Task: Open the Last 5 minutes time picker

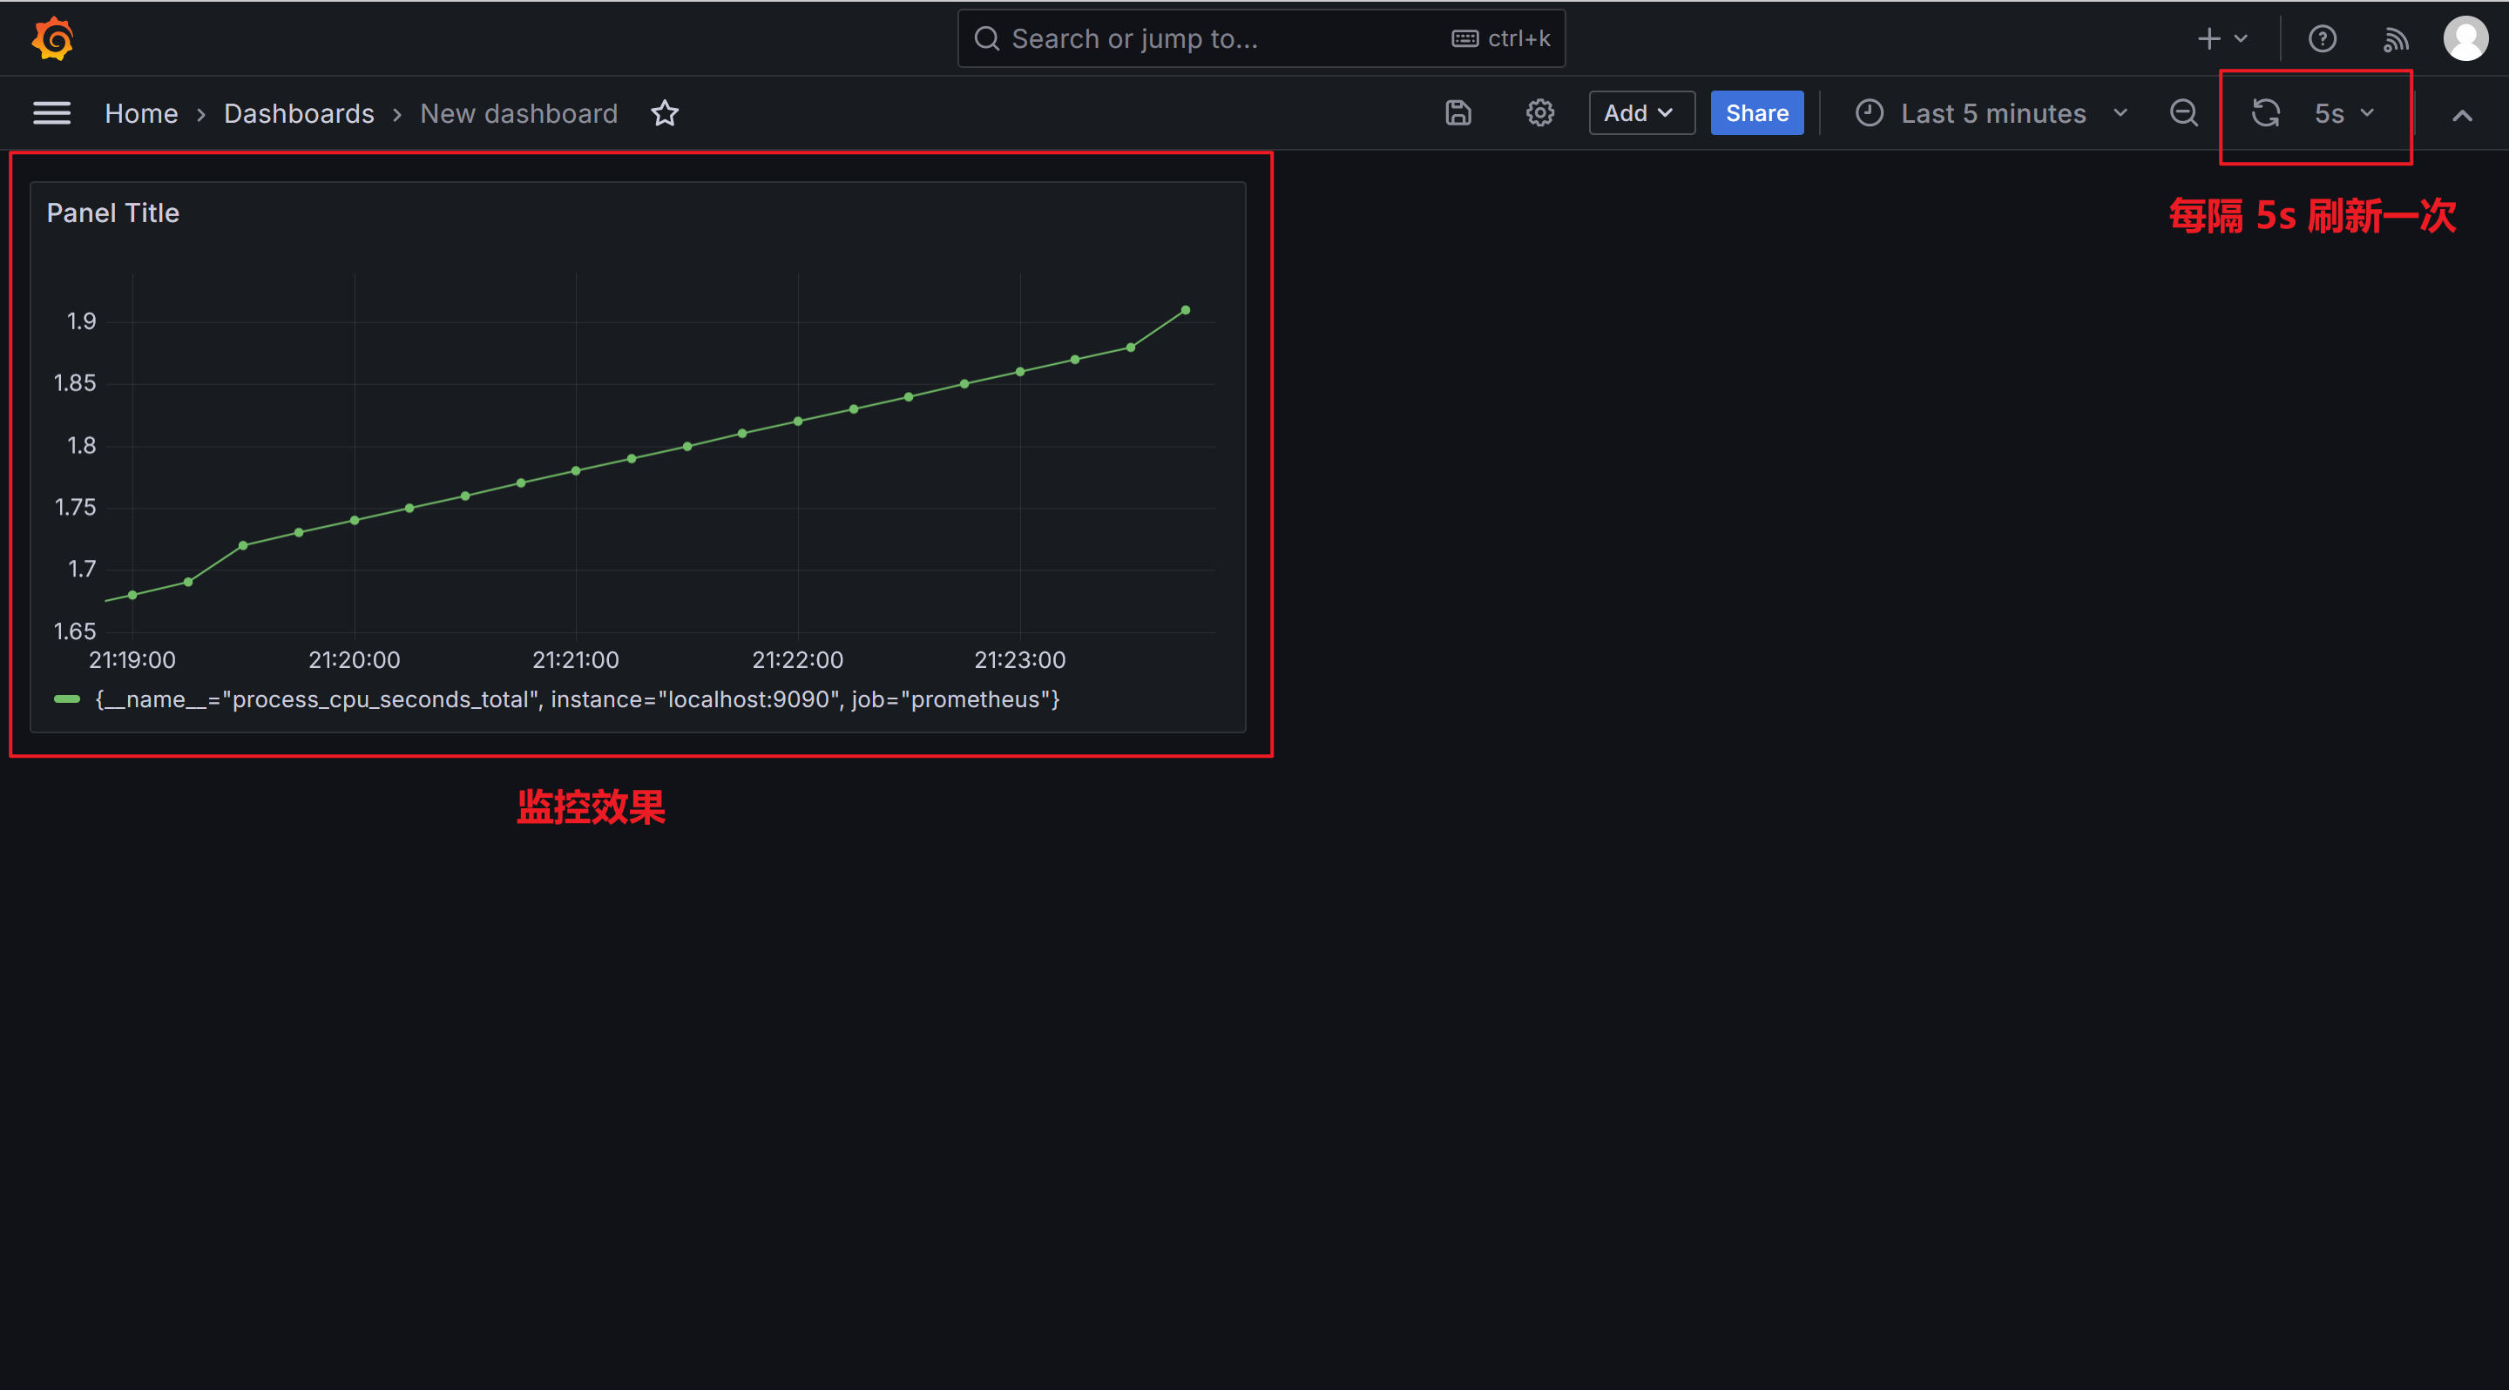Action: click(x=1991, y=114)
